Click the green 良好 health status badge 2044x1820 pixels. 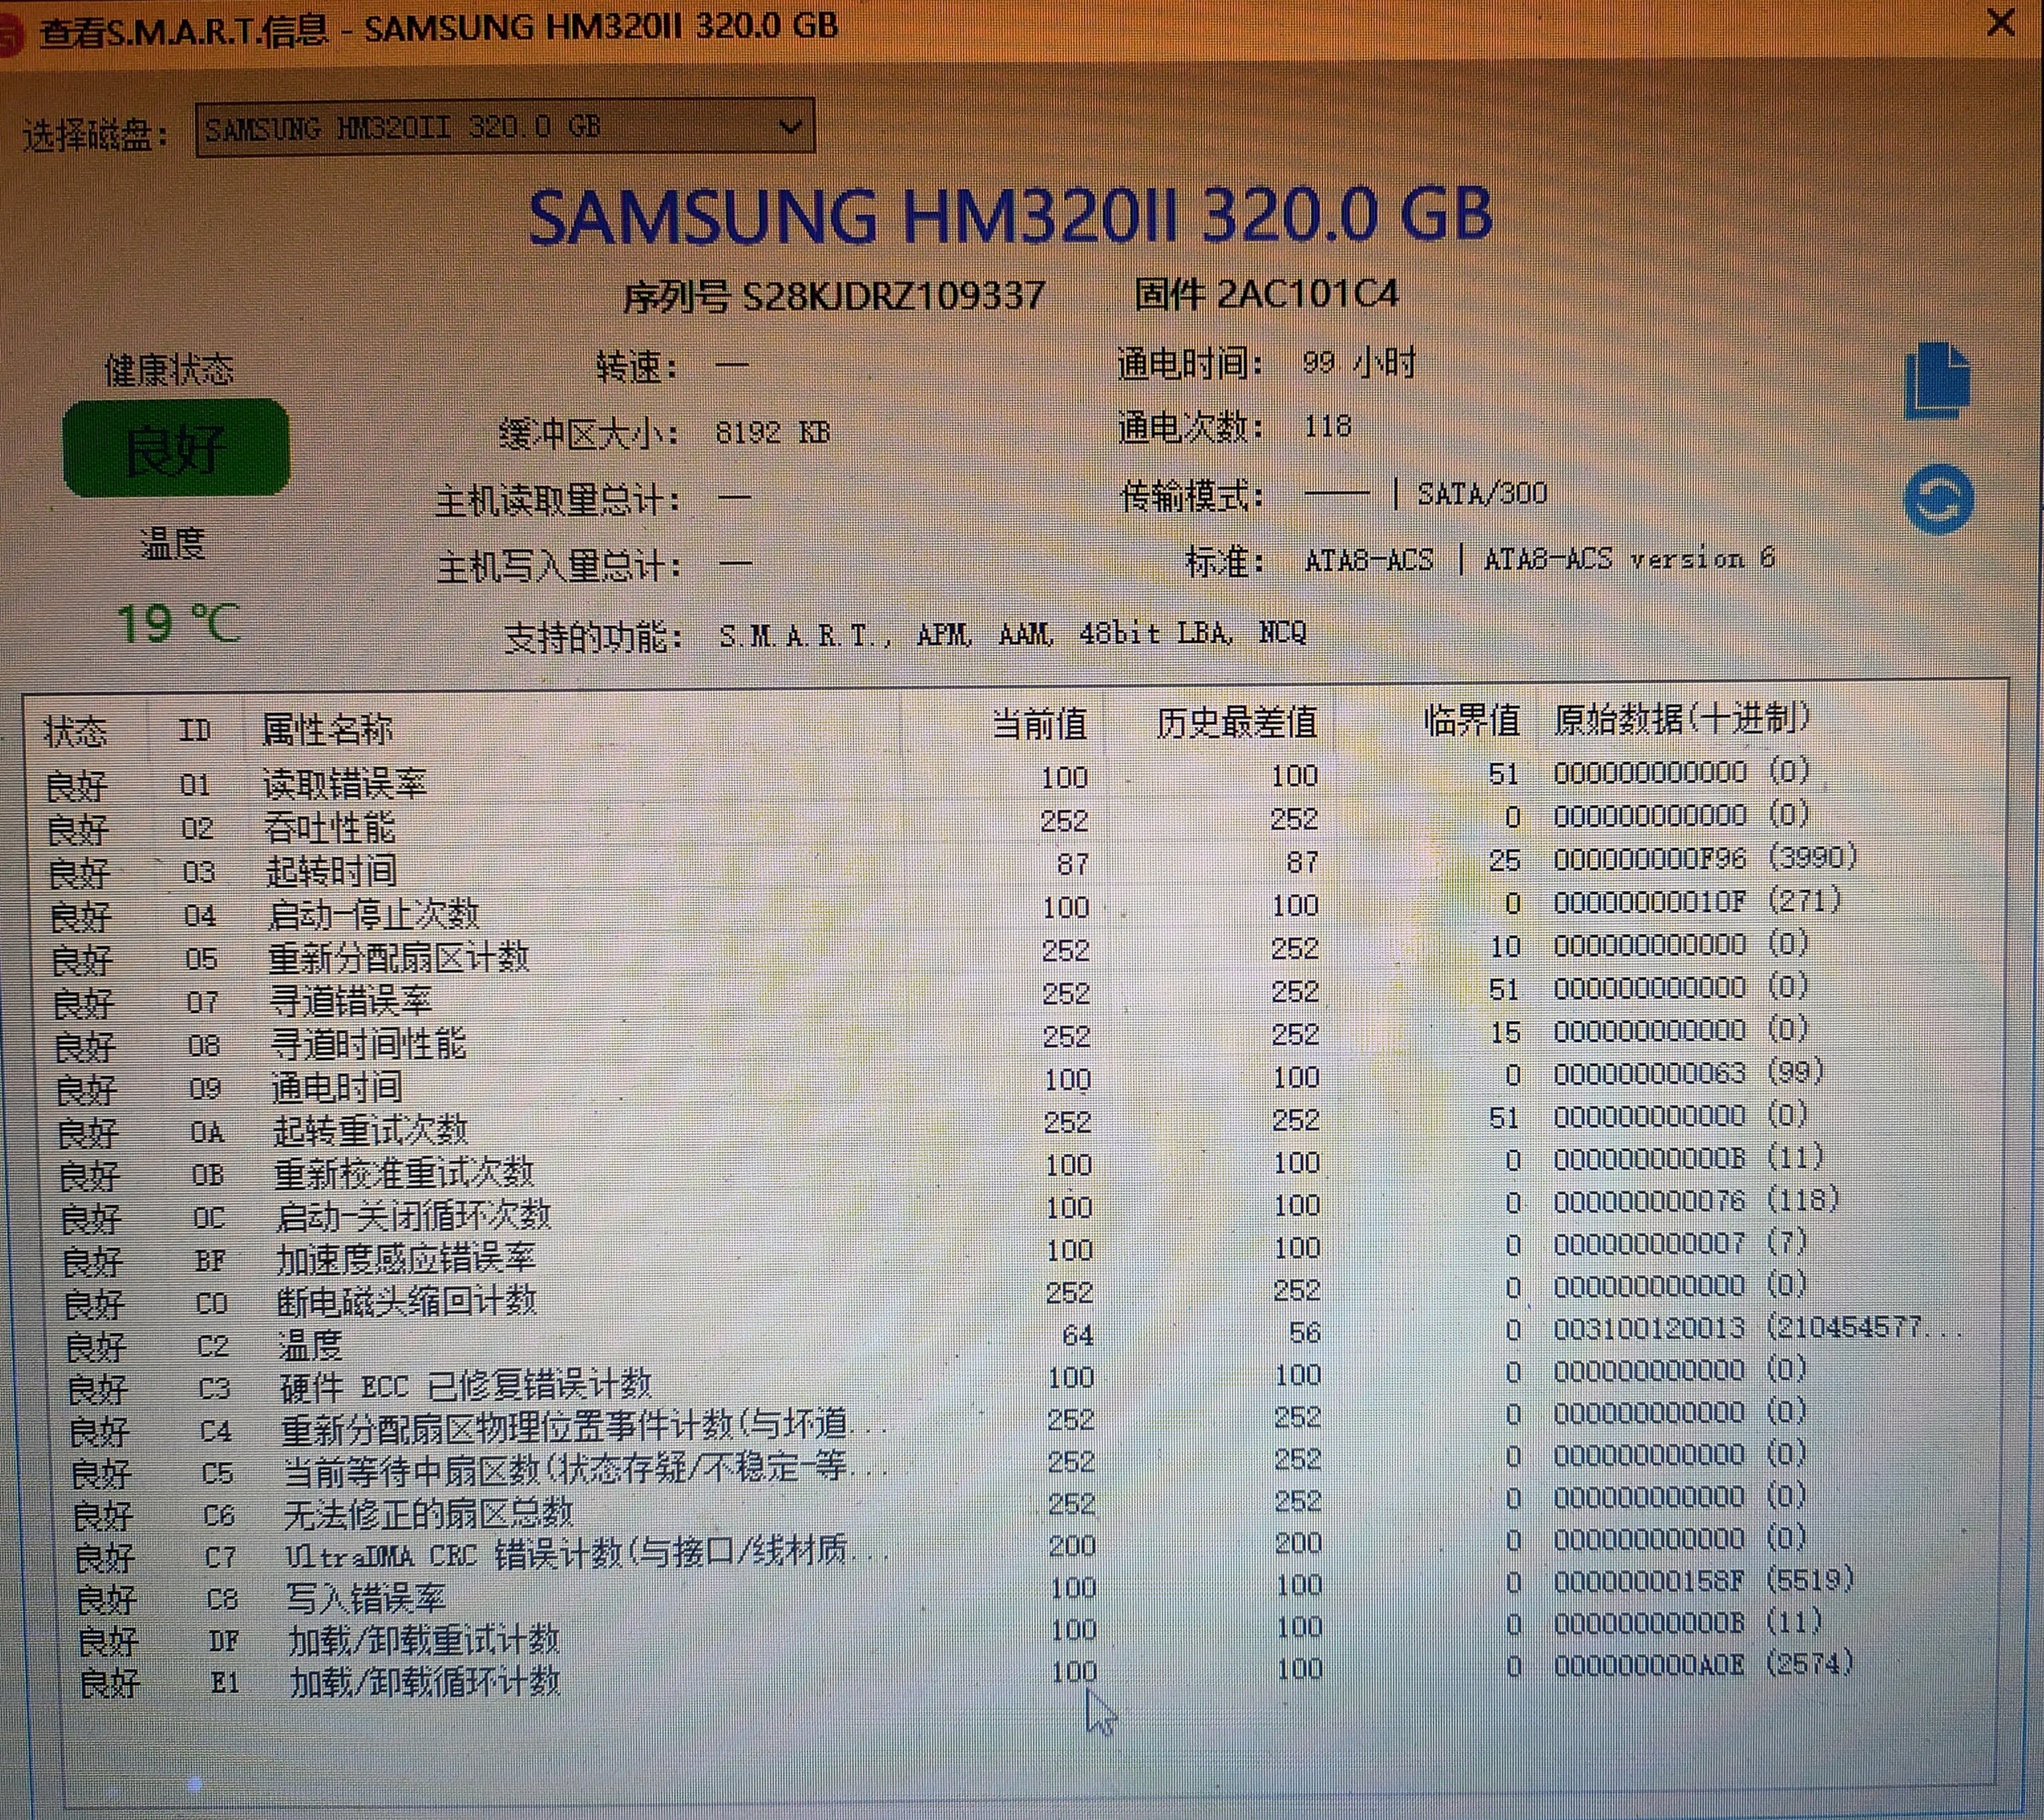click(176, 448)
